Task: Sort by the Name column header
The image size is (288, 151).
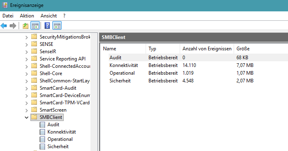Action: tap(123, 49)
